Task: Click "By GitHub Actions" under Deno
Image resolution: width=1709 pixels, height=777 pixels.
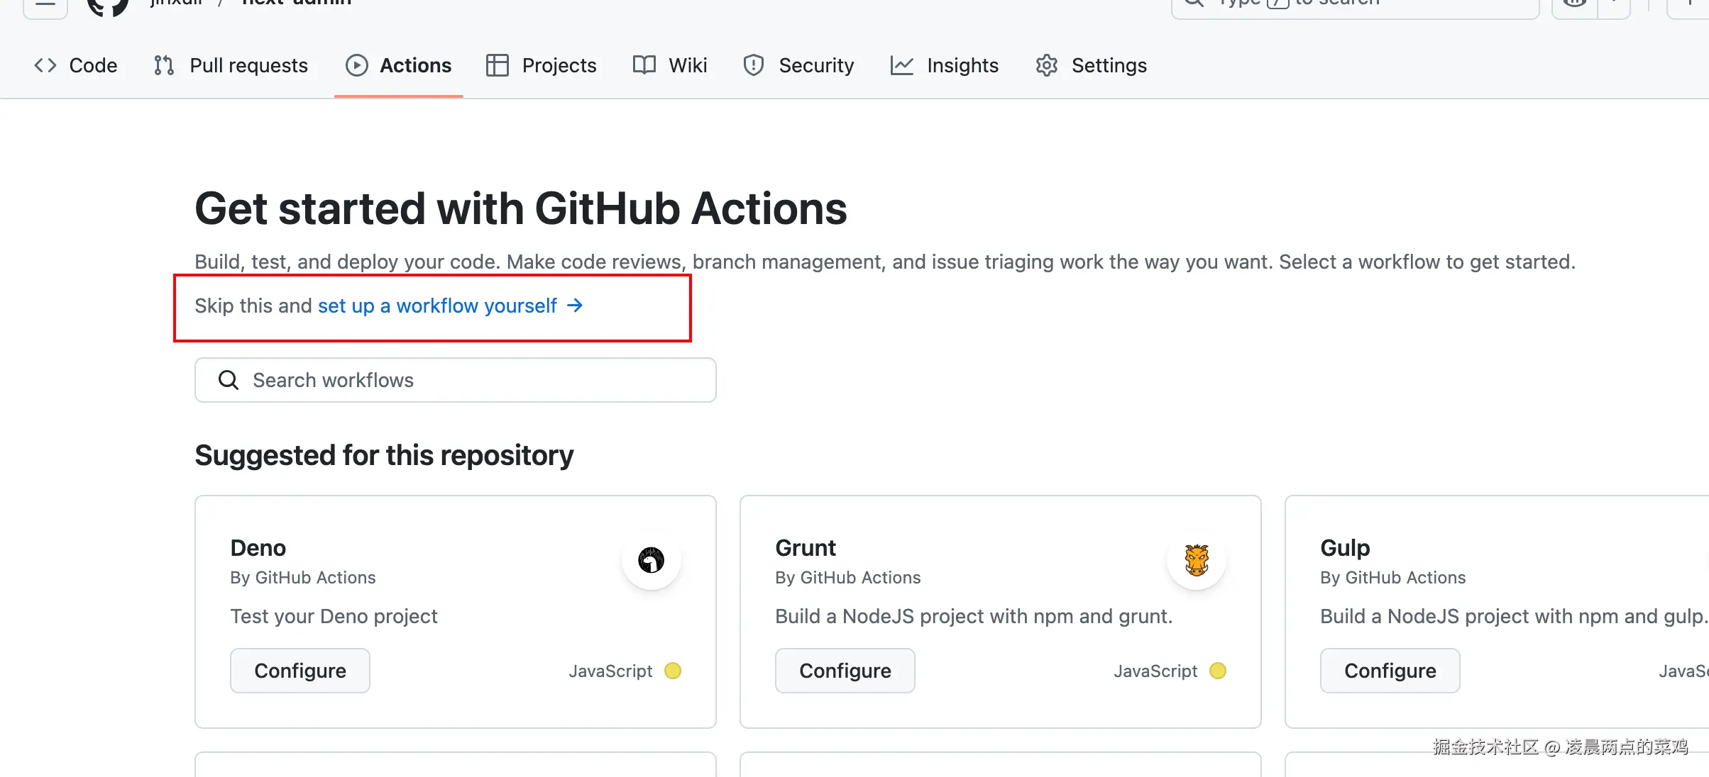Action: 303,578
